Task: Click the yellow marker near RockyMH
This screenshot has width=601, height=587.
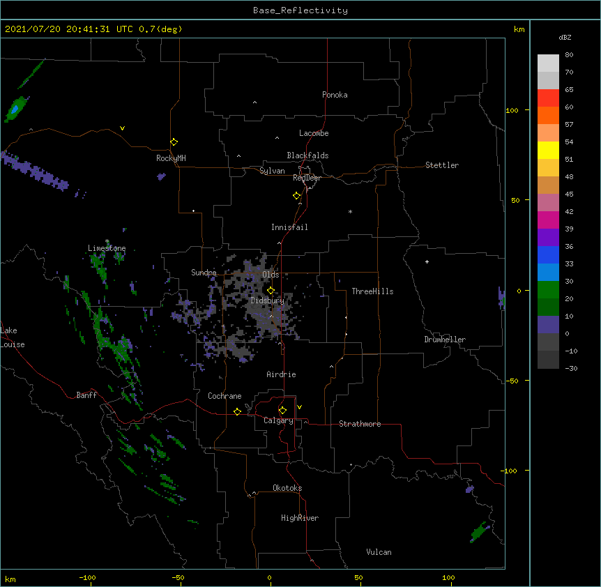Action: tap(174, 142)
